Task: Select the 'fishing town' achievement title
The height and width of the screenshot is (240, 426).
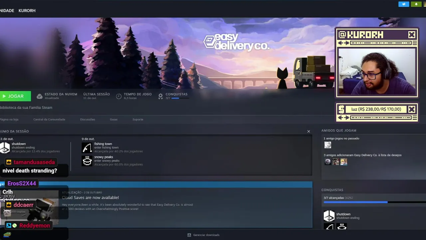Action: (103, 144)
